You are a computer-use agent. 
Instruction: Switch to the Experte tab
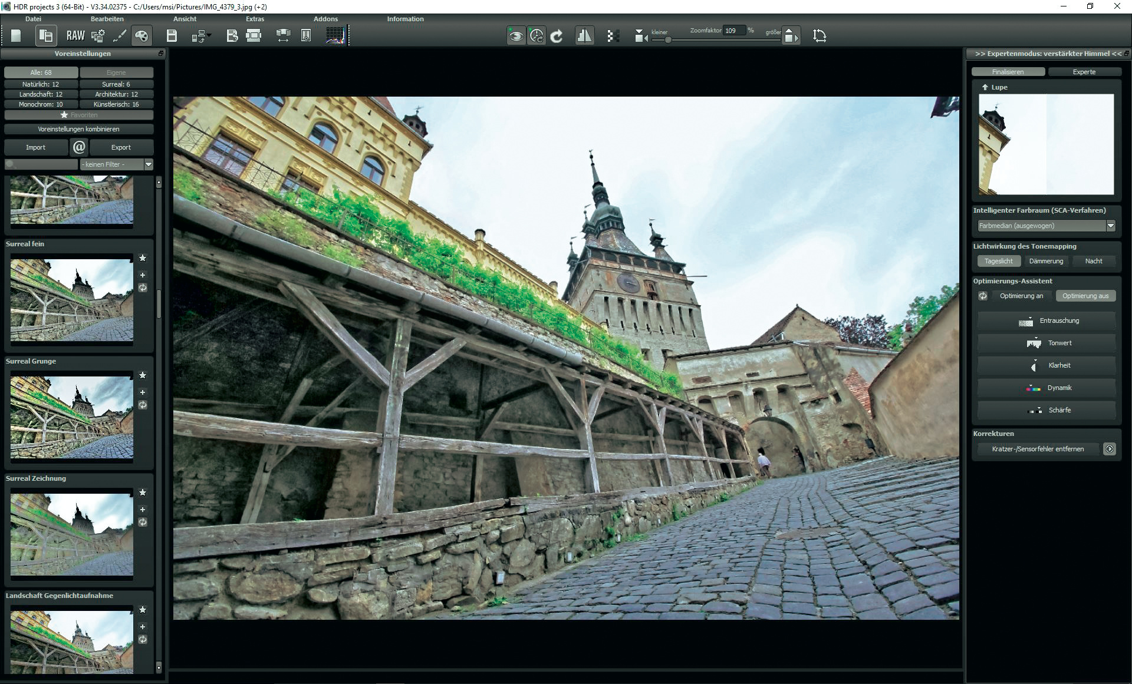[x=1084, y=72]
